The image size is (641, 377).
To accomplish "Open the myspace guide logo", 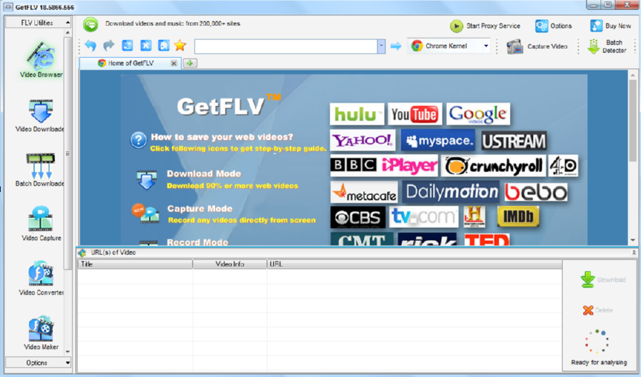I will point(438,140).
